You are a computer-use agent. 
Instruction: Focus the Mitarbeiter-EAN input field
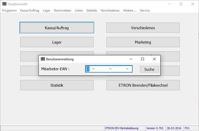point(109,69)
